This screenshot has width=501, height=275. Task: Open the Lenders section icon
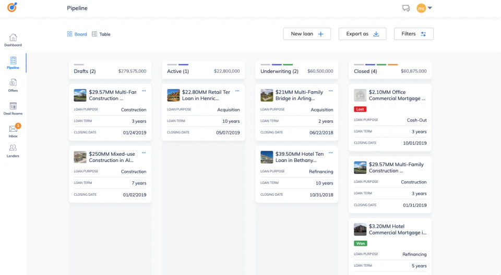point(13,151)
